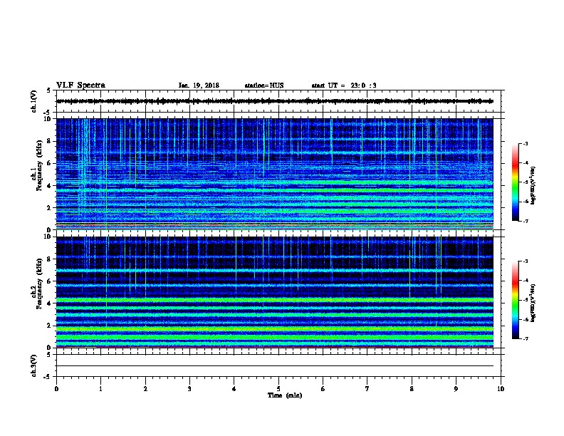The width and height of the screenshot is (564, 436).
Task: Click the ch.3(V) axis label
Action: tap(33, 365)
